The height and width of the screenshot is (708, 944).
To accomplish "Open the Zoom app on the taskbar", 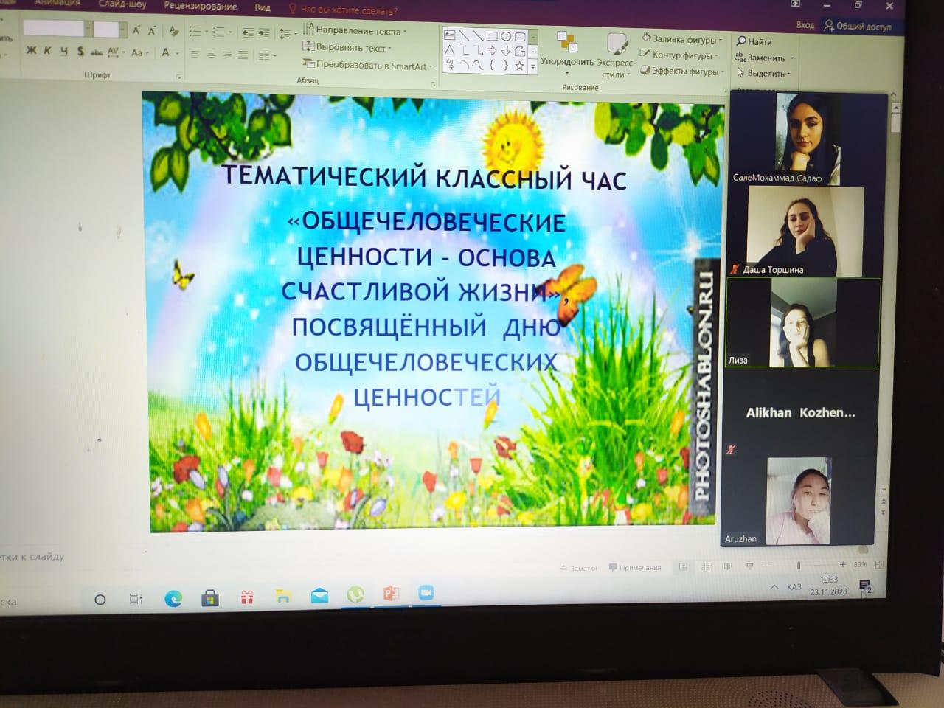I will pos(426,594).
